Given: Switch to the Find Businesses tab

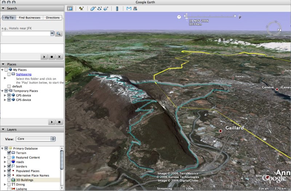Looking at the screenshot, I should tap(29, 17).
